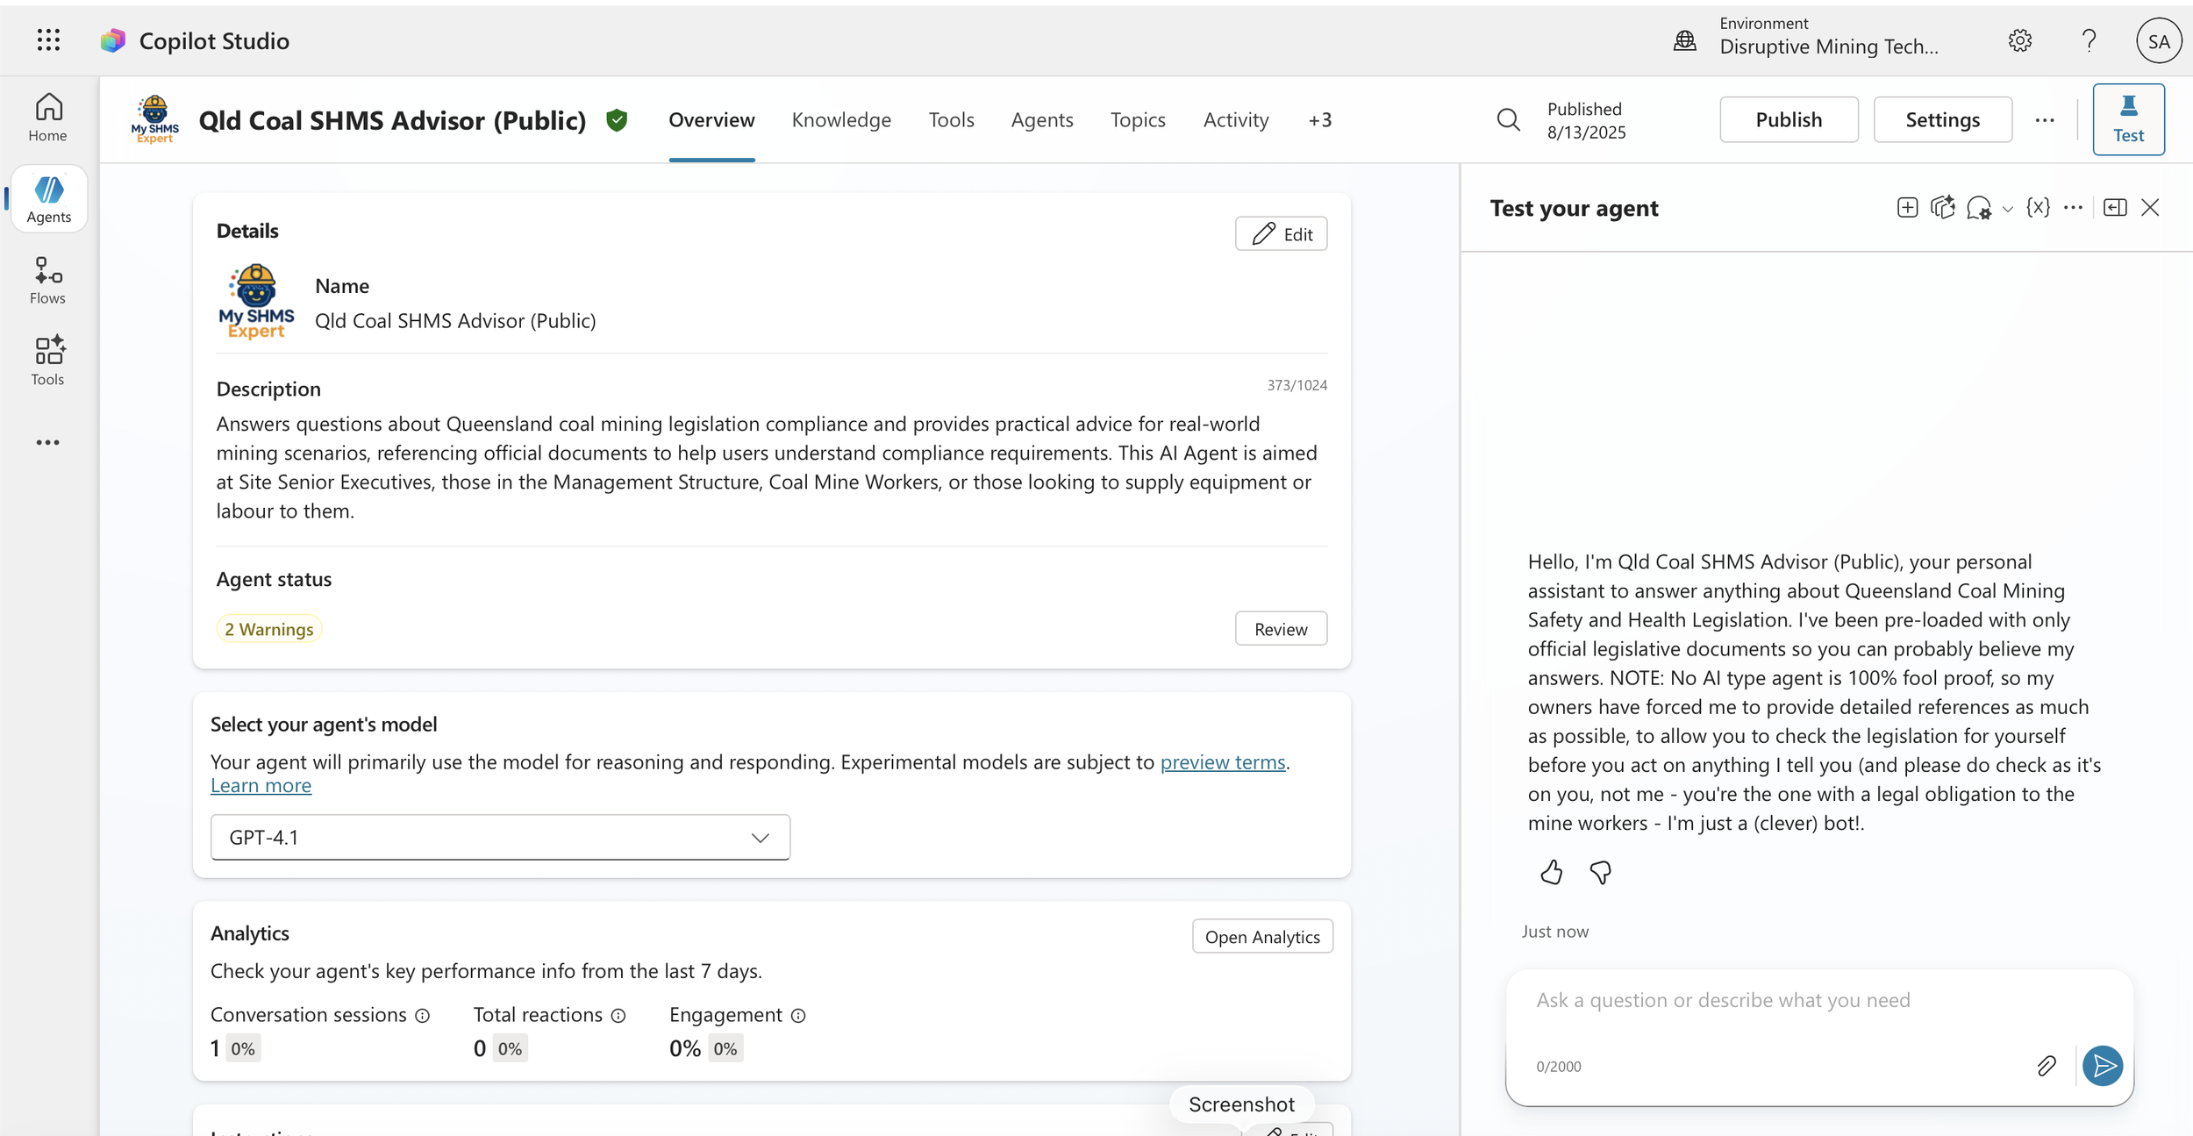2193x1136 pixels.
Task: Switch to the Knowledge tab
Action: tap(841, 120)
